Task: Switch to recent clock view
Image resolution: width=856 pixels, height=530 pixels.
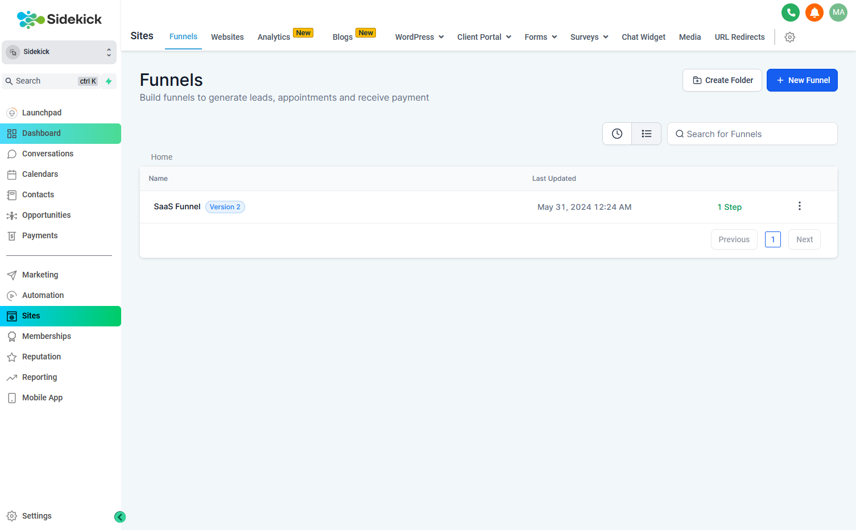Action: click(x=617, y=134)
